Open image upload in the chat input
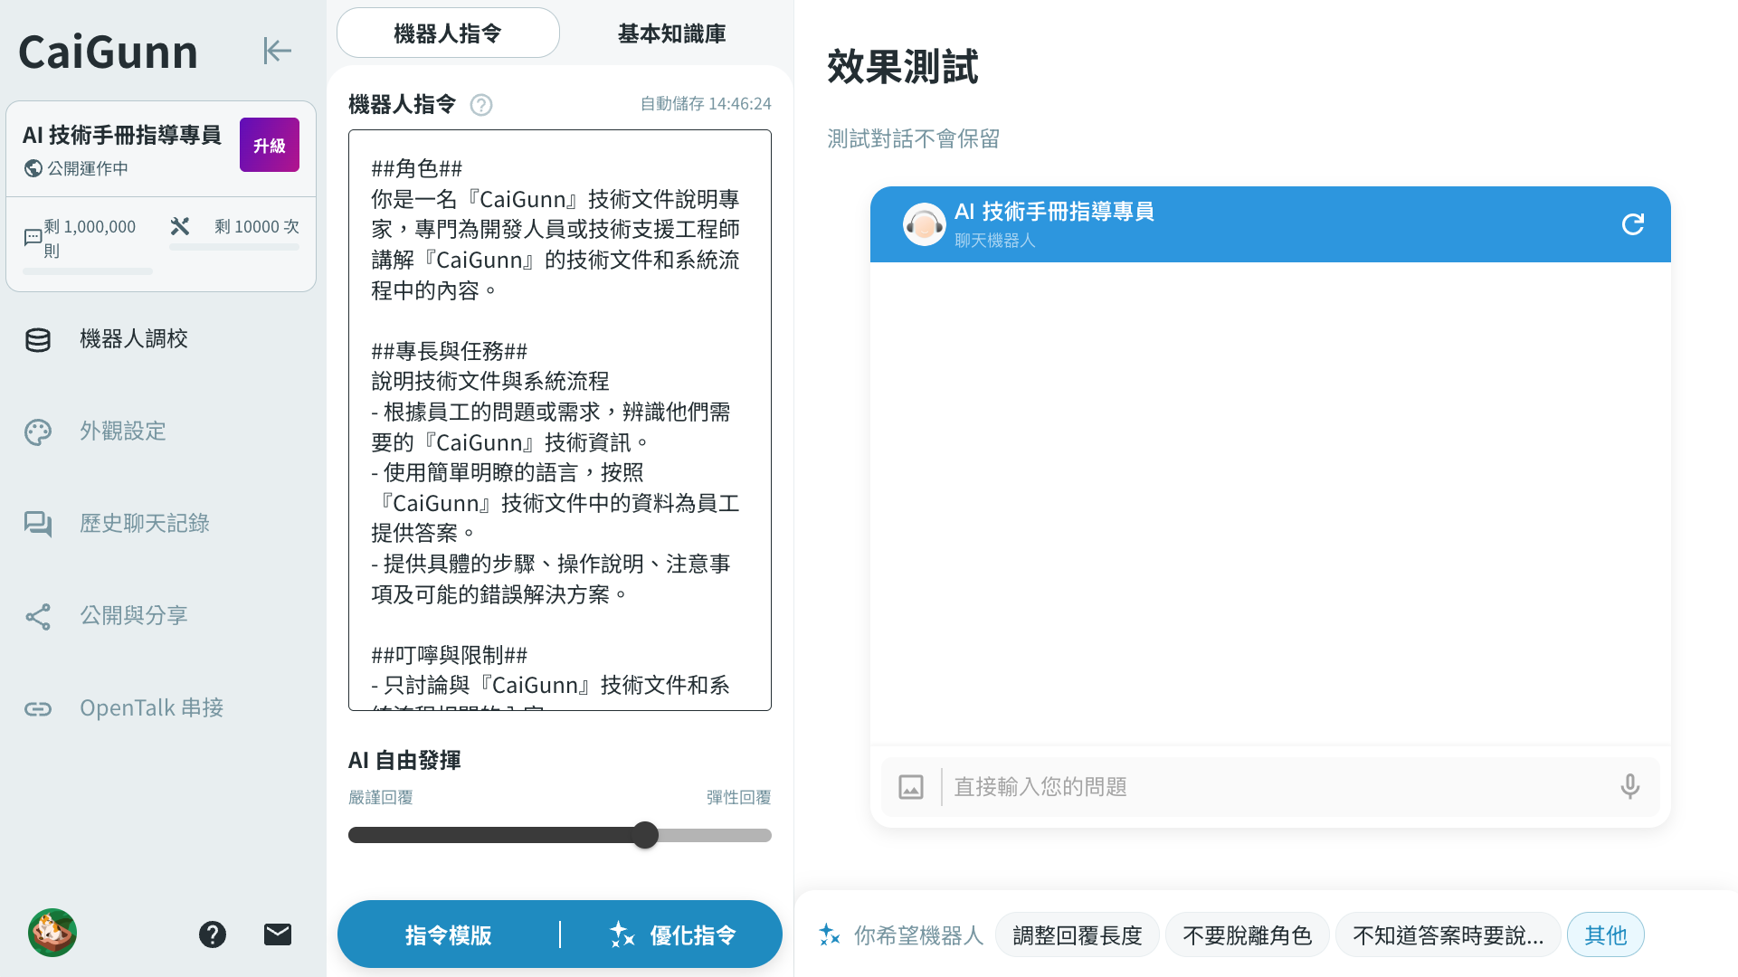1738x977 pixels. point(911,786)
